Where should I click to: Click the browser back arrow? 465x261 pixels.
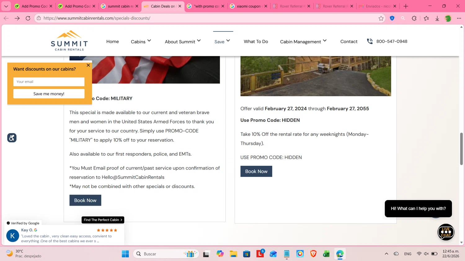click(x=6, y=18)
